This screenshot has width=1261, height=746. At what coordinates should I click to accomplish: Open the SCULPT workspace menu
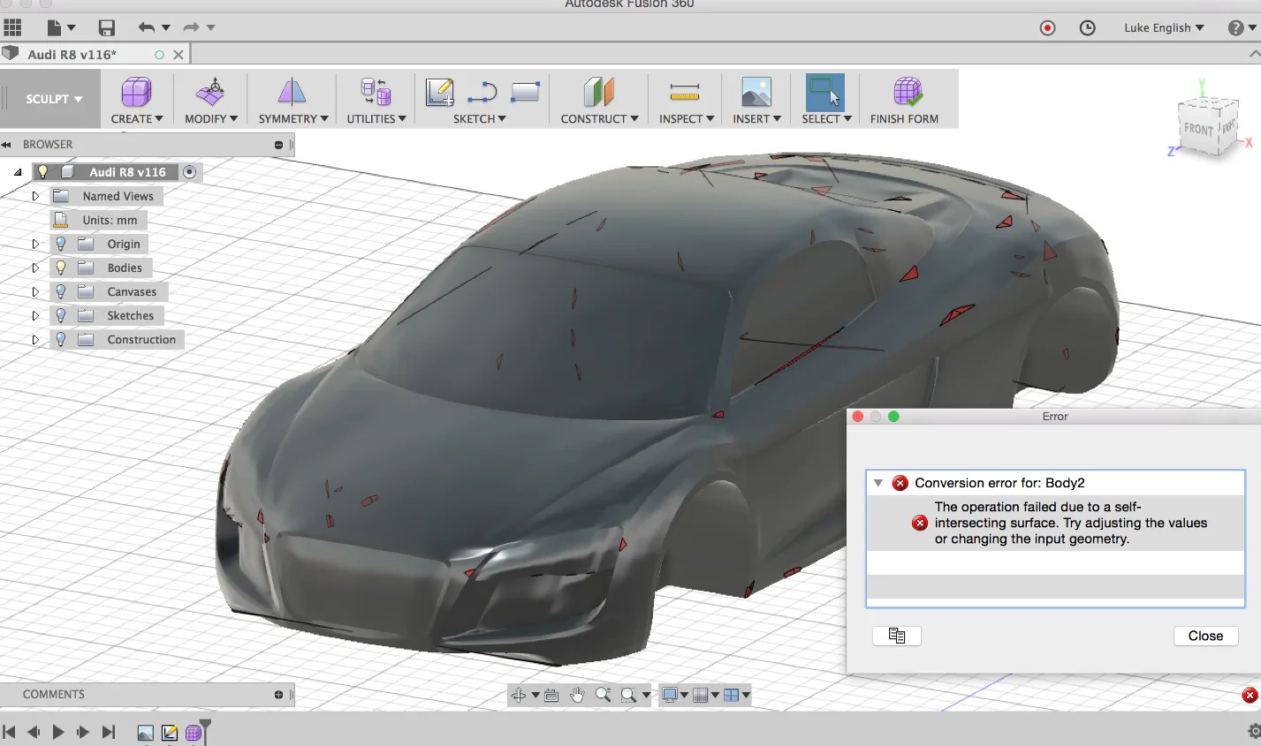click(50, 99)
